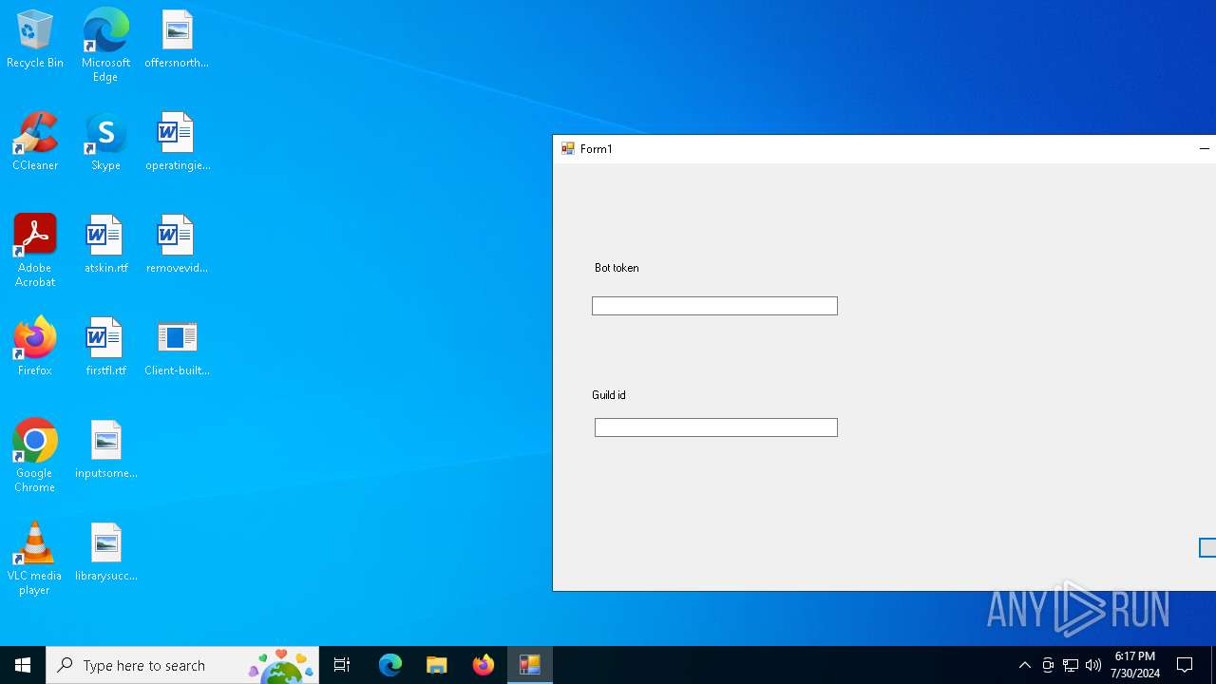Open the Meet Now tray icon
This screenshot has height=684, width=1216.
click(x=1048, y=665)
